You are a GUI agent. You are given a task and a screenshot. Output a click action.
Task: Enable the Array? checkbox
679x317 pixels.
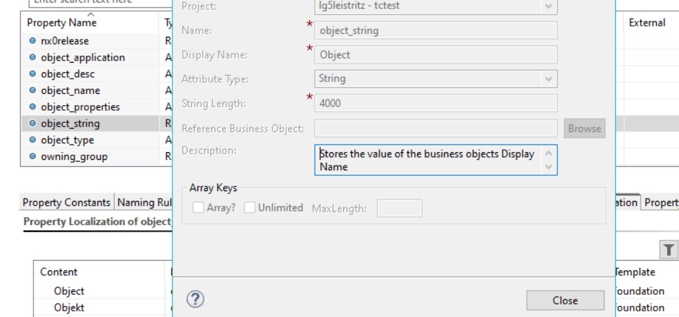[x=199, y=207]
